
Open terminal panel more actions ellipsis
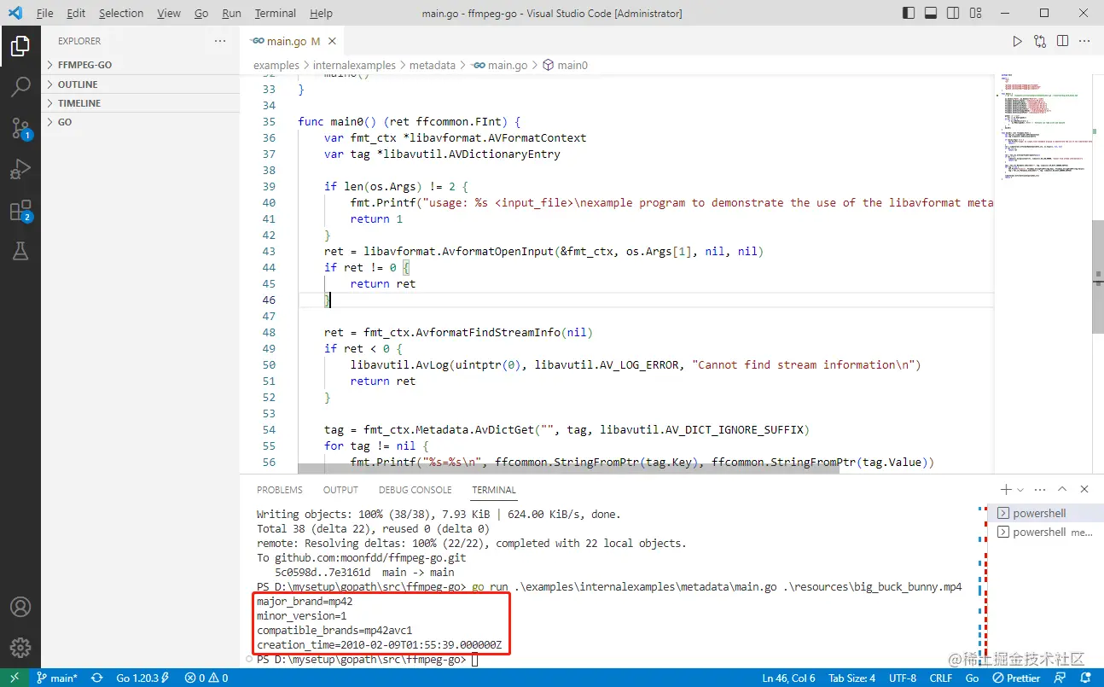click(1040, 490)
